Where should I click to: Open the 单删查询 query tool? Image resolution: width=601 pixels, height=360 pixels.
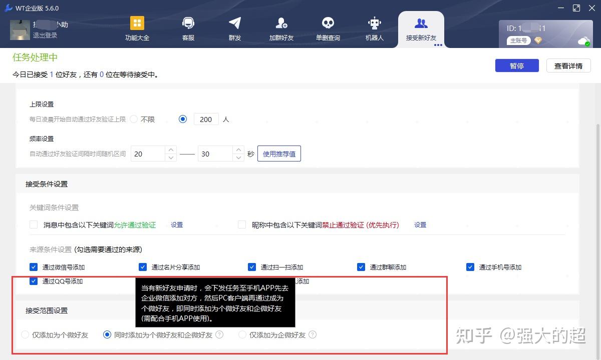click(x=328, y=28)
